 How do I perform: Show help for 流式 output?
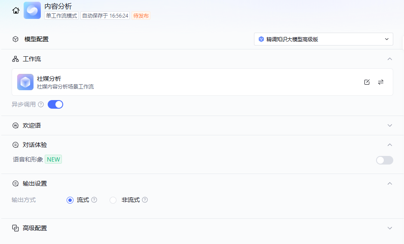pyautogui.click(x=94, y=200)
